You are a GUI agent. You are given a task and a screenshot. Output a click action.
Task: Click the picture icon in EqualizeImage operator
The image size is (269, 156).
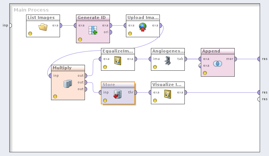coord(118,60)
